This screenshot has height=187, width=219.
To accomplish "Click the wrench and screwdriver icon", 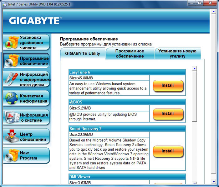I will click(x=12, y=79).
